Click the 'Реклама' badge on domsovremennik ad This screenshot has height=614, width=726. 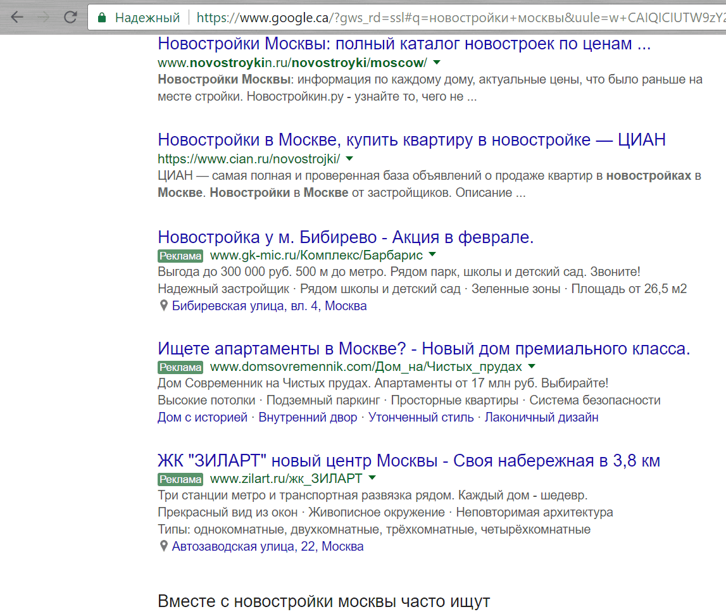180,367
